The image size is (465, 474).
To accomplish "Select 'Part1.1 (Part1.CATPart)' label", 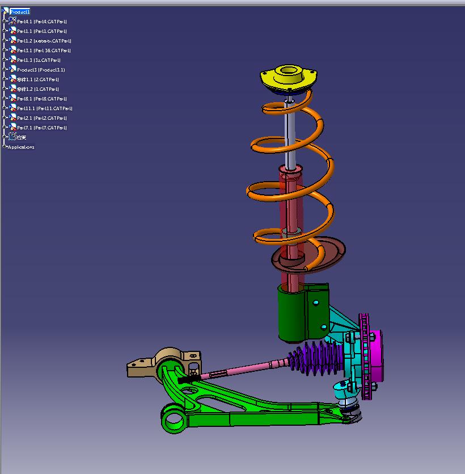I will (x=41, y=31).
